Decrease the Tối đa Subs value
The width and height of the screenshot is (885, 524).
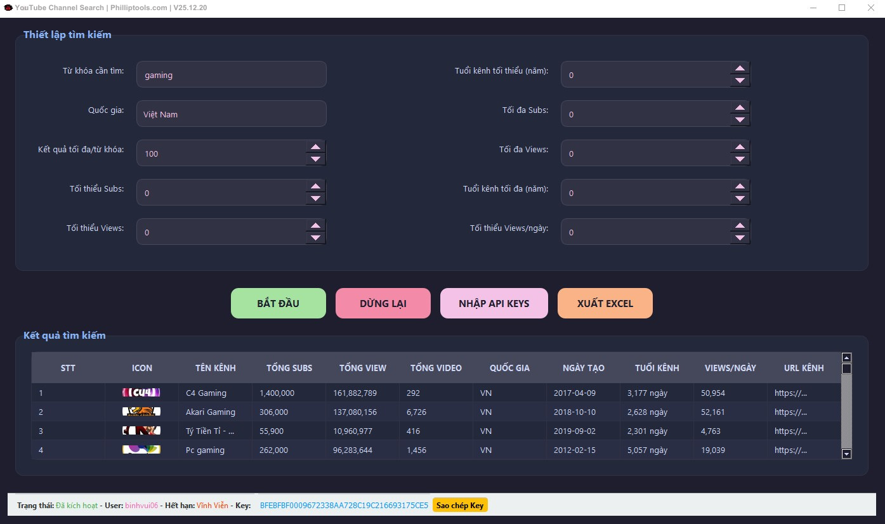(739, 120)
